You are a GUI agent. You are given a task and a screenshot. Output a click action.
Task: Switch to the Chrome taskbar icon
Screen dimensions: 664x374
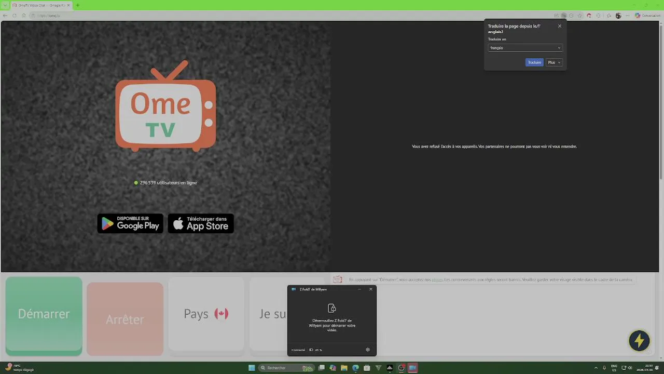click(401, 368)
